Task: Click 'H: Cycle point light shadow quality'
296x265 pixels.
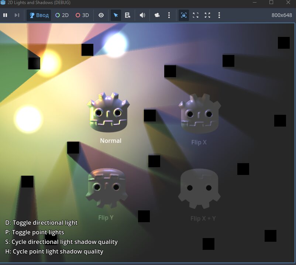Action: (54, 252)
